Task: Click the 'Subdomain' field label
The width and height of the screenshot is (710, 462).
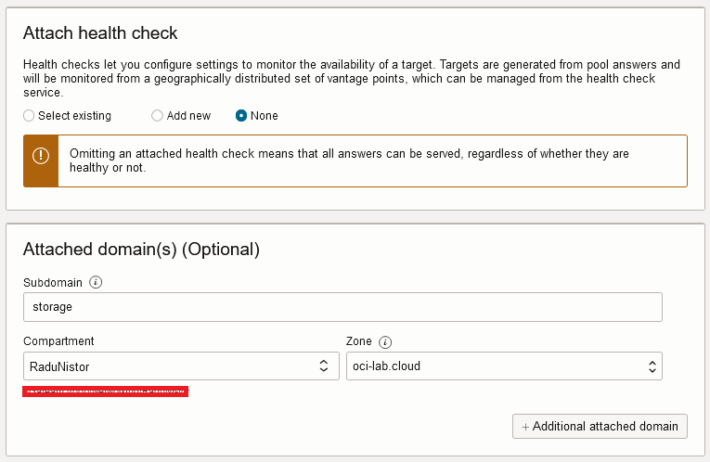Action: pos(53,282)
